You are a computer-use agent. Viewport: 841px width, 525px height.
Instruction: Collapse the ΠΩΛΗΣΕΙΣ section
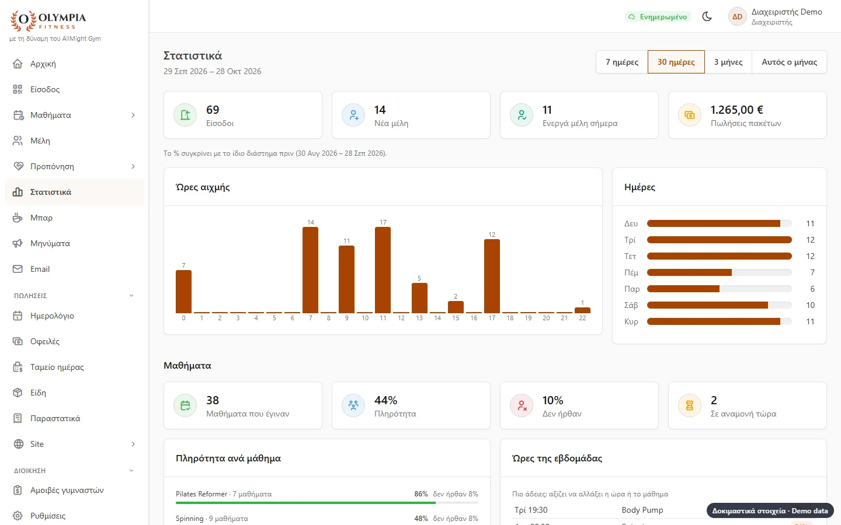coord(131,296)
